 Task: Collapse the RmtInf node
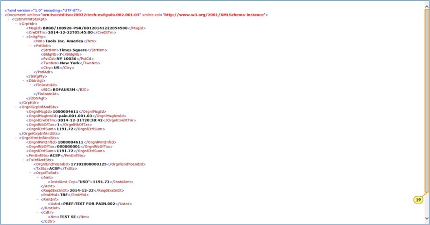tap(38, 199)
